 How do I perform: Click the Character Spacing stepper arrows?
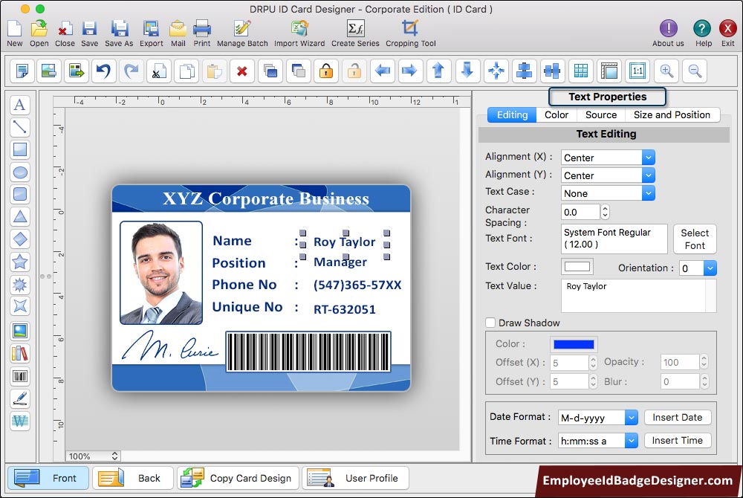(x=605, y=212)
